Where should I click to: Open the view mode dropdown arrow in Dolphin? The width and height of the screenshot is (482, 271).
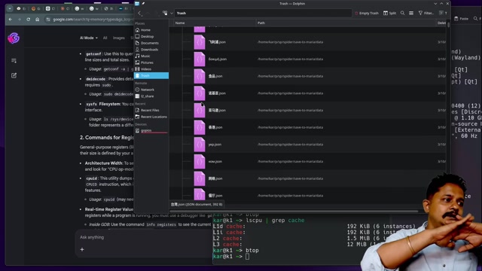(x=172, y=14)
